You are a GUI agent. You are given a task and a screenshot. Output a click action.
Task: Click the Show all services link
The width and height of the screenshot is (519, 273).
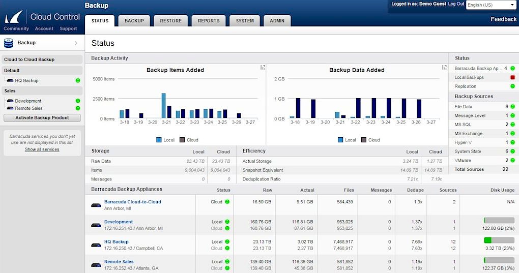point(42,149)
